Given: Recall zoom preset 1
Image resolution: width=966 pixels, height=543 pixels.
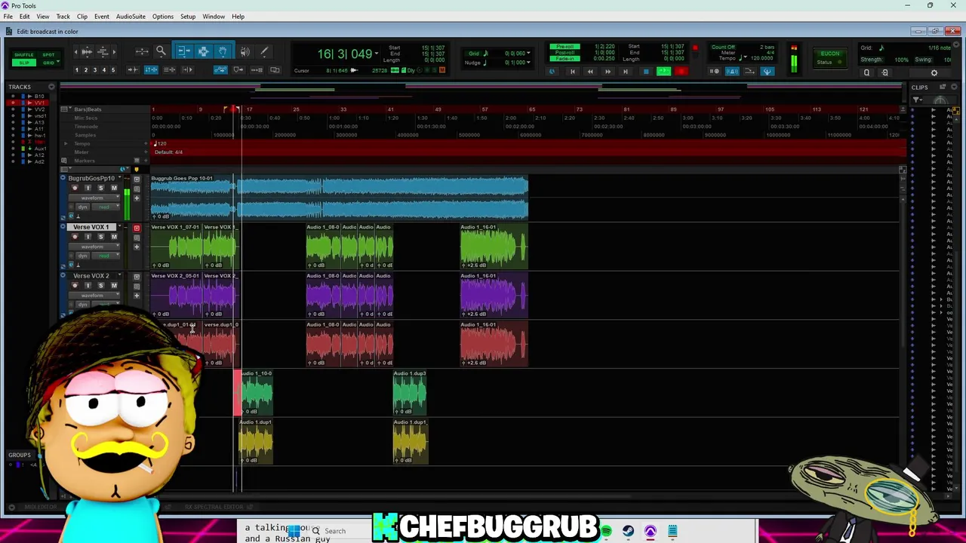Looking at the screenshot, I should click(76, 70).
